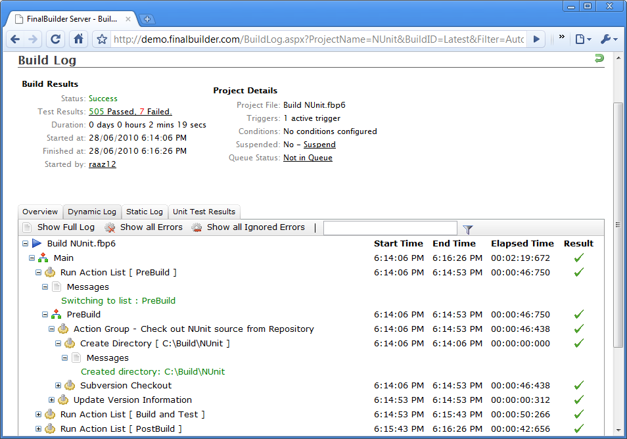Collapse the Action Group checkout node
This screenshot has width=627, height=439.
click(51, 329)
